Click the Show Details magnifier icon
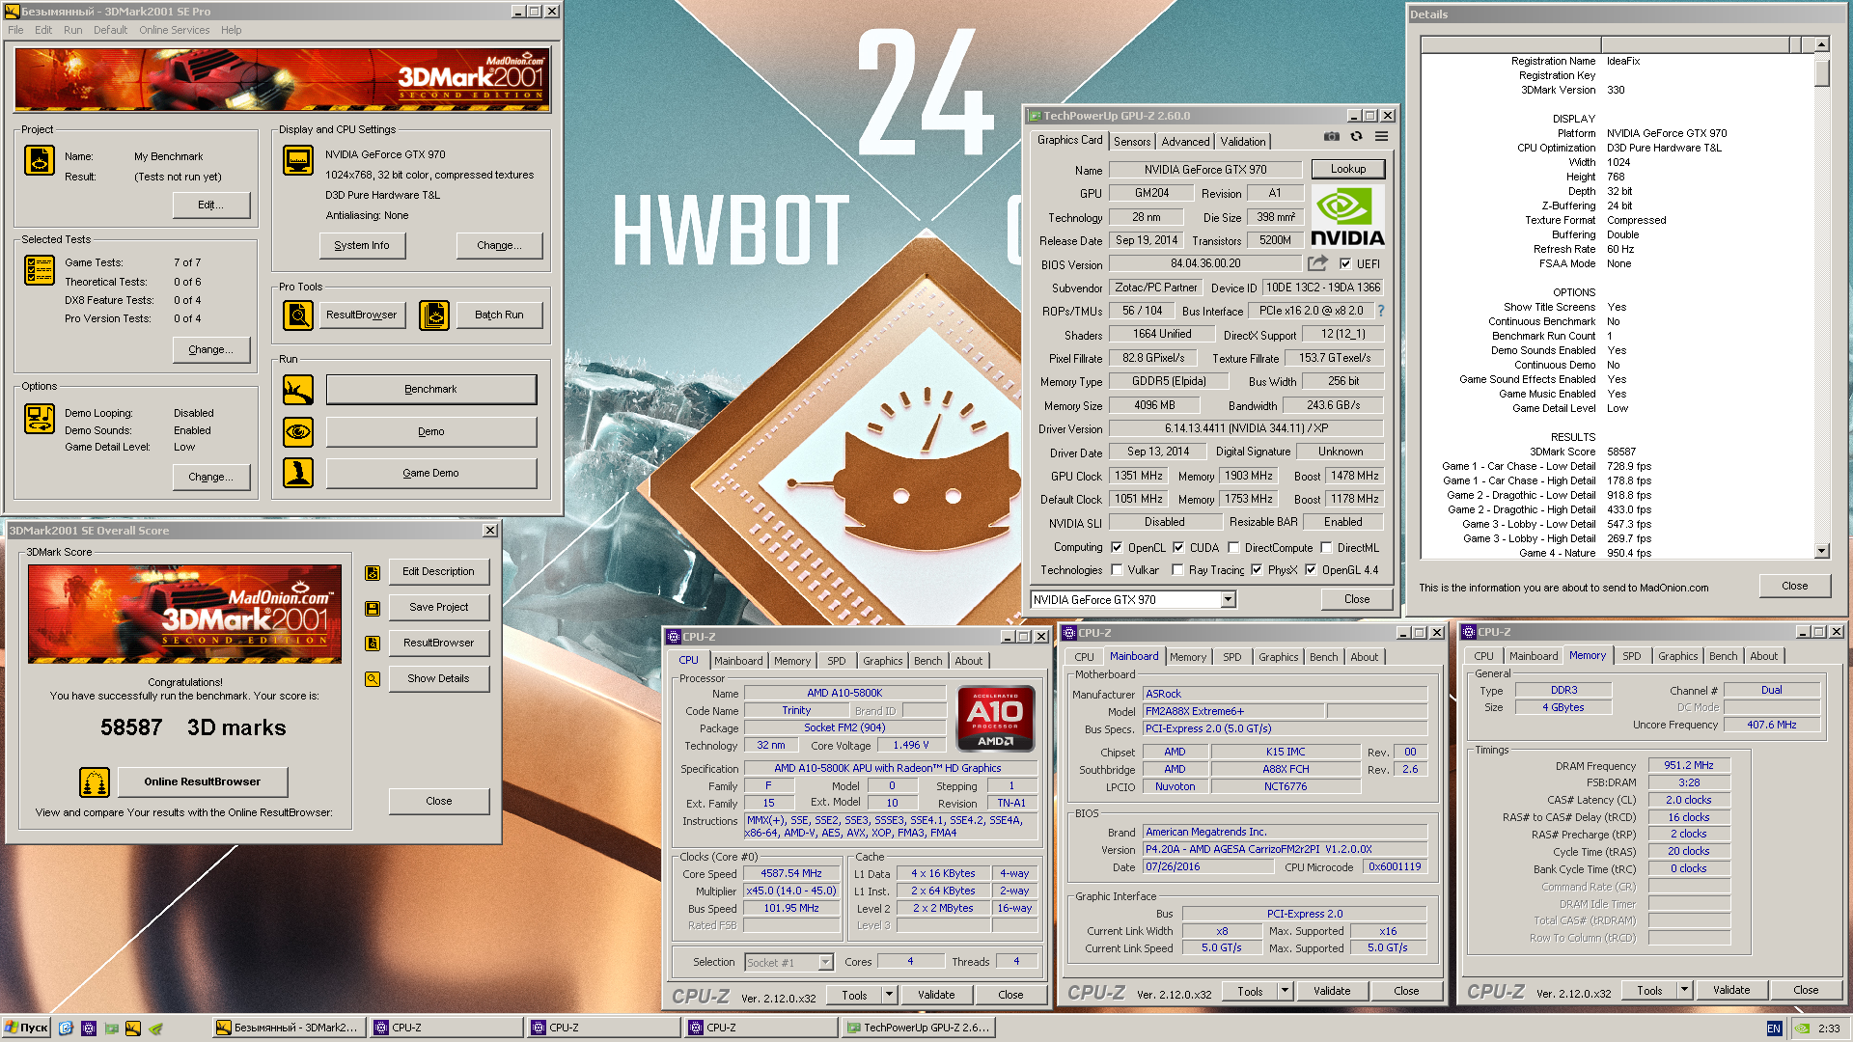This screenshot has width=1853, height=1042. 373,679
